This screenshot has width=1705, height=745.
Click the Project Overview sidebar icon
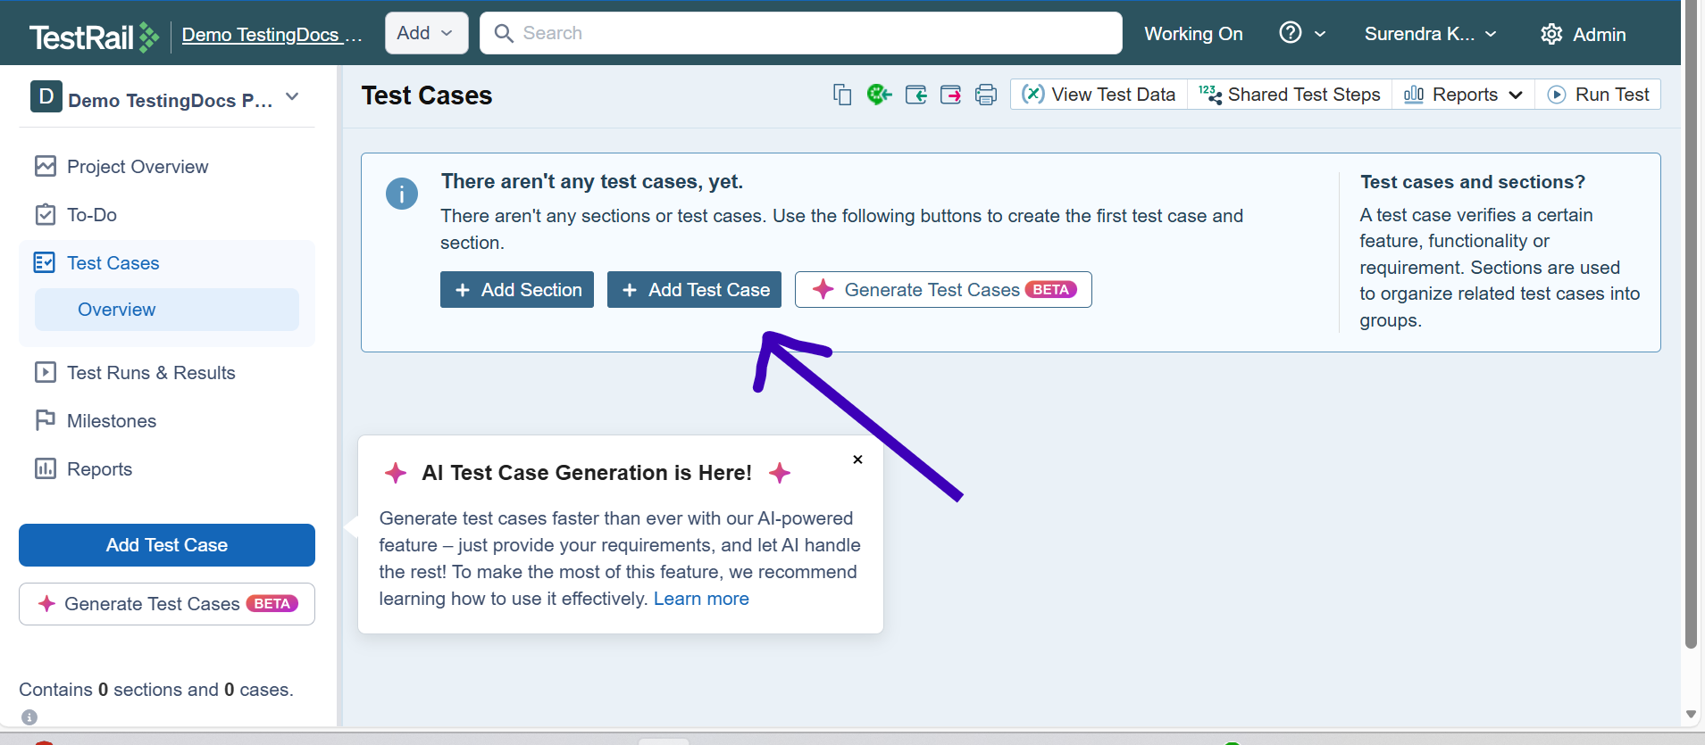tap(46, 166)
